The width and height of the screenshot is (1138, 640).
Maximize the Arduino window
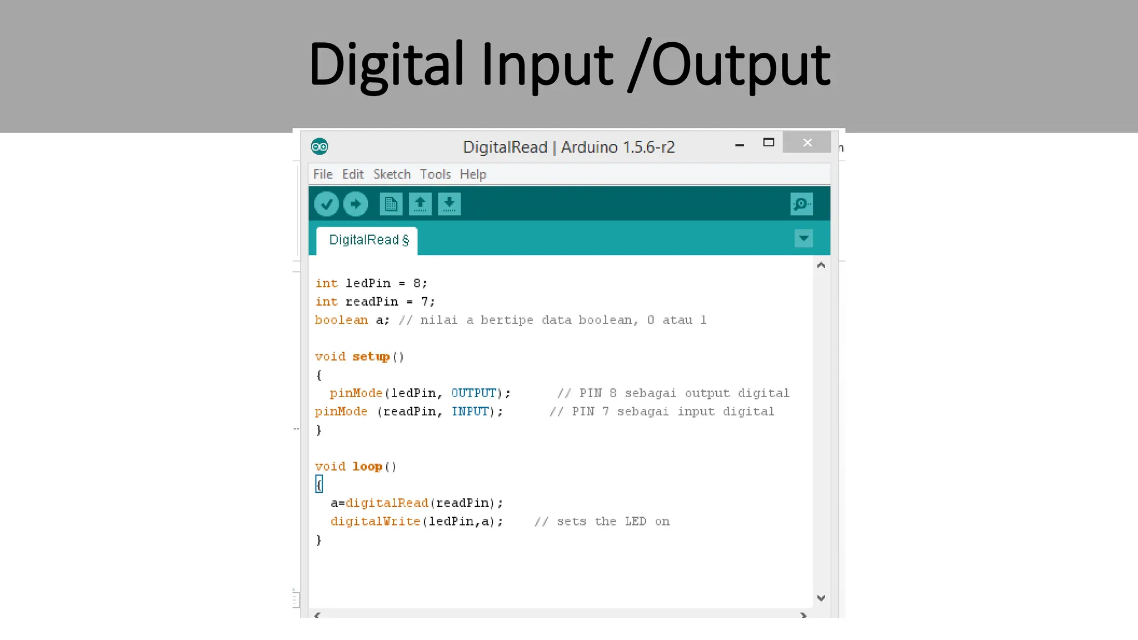click(768, 143)
